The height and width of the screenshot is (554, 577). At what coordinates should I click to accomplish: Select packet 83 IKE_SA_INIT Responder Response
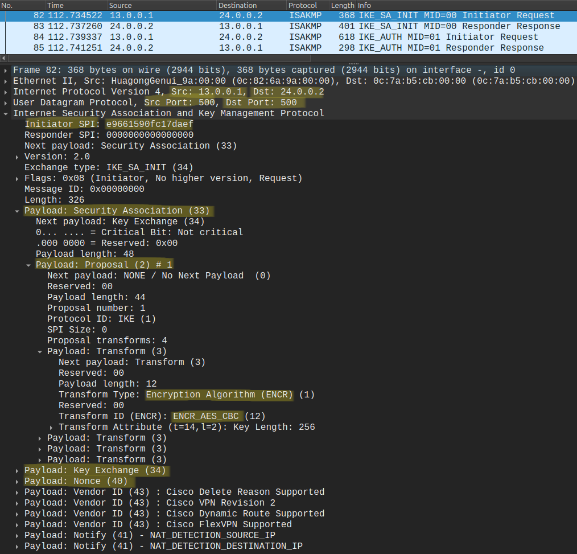coord(288,27)
